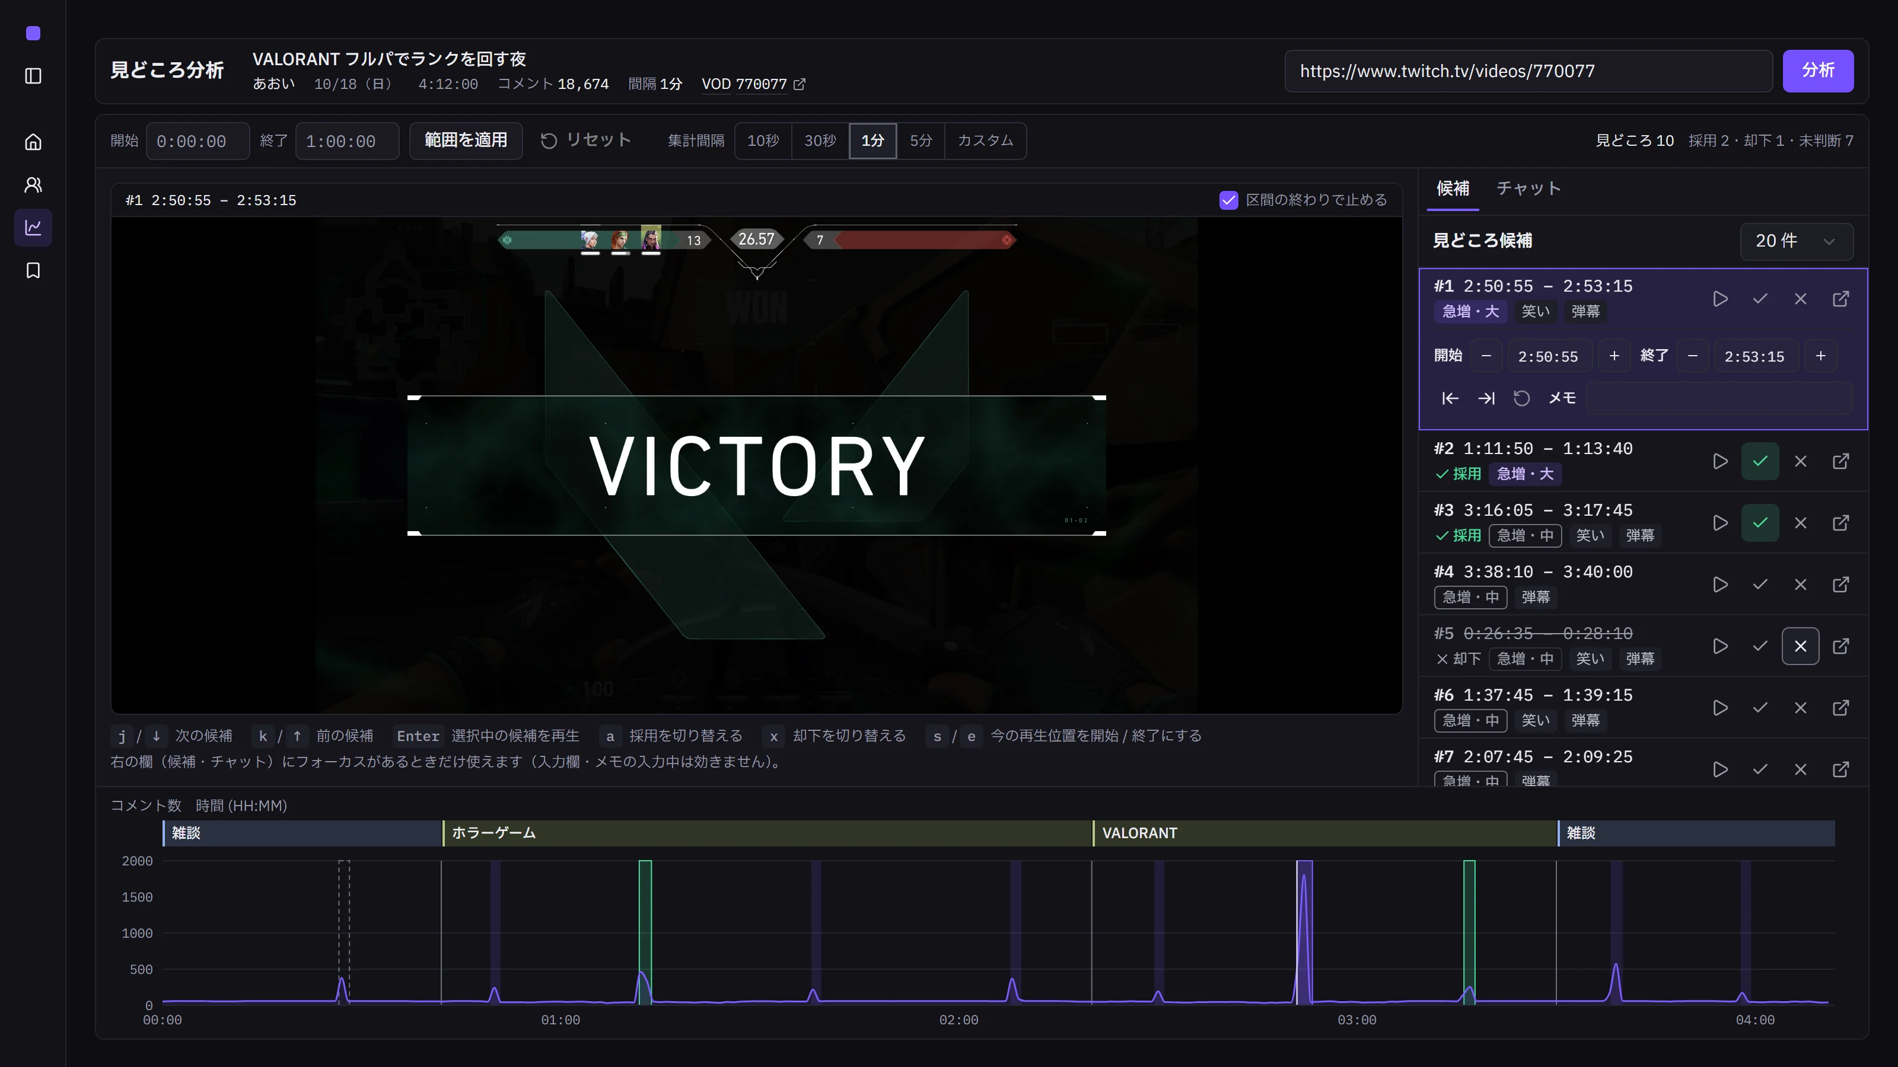Decrease candidate #1 end time with minus

tap(1692, 356)
